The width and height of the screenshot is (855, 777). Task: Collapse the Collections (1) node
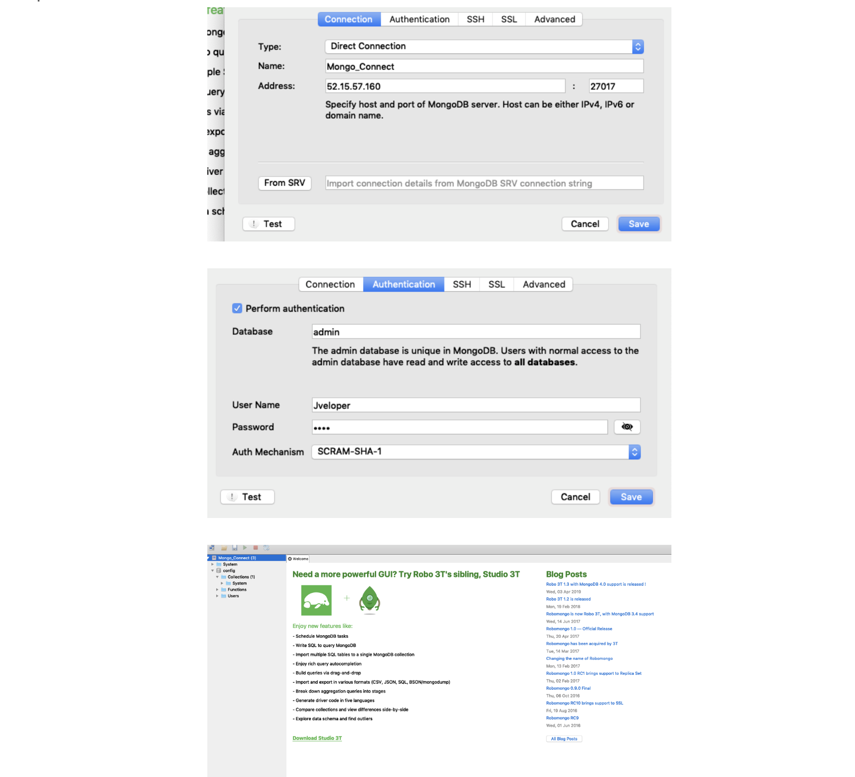[217, 577]
